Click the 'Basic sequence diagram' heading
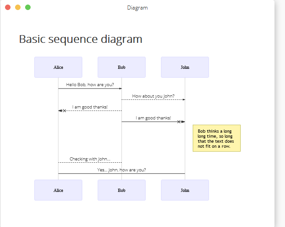This screenshot has height=227, width=285. click(x=80, y=39)
